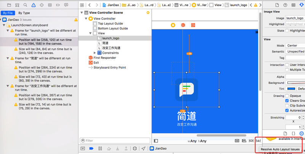The image size is (305, 154).
Task: Open the Semantic dropdown showing Unspecified
Action: [x=295, y=51]
